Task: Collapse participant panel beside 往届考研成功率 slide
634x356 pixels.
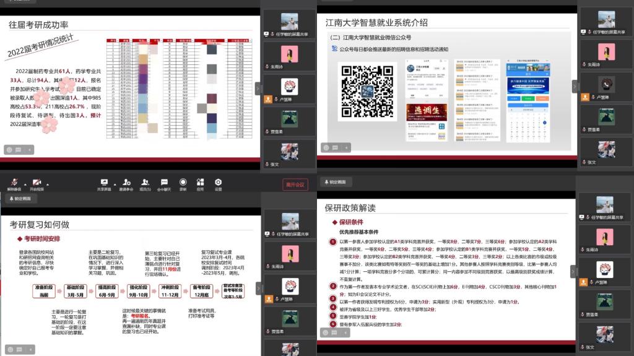Action: point(259,87)
